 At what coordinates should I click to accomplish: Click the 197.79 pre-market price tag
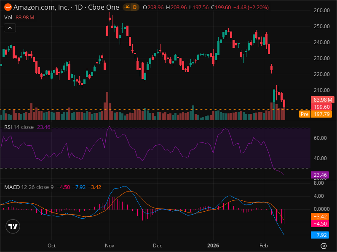(x=321, y=114)
